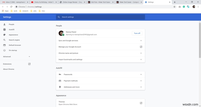Close the Settings tab

(170, 2)
